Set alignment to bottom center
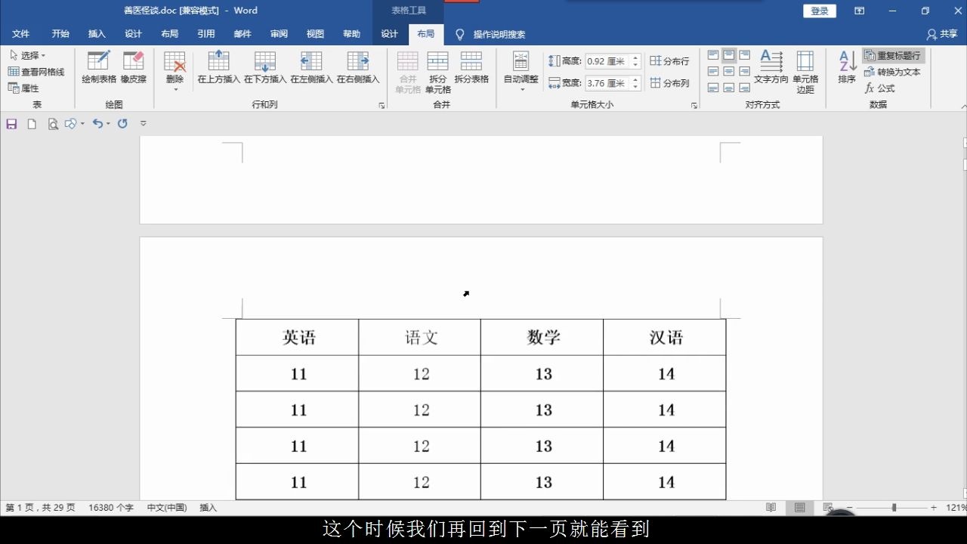The width and height of the screenshot is (967, 544). pyautogui.click(x=729, y=88)
